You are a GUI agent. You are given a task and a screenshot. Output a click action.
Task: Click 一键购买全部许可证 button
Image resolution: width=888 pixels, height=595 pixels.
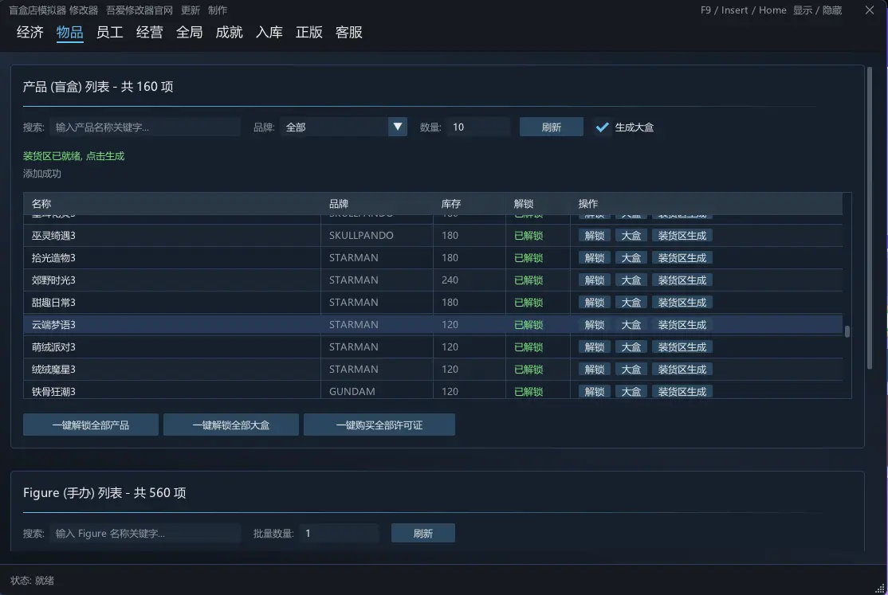[379, 425]
